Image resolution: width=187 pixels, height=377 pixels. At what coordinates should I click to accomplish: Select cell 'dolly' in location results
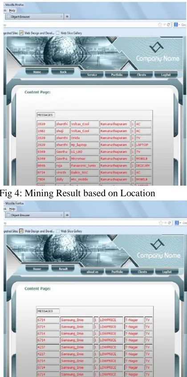click(x=62, y=179)
